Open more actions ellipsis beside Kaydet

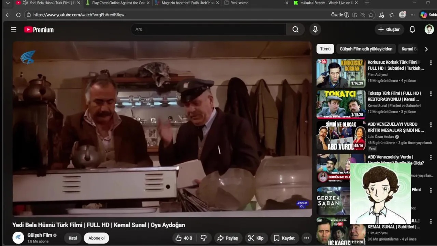307,238
